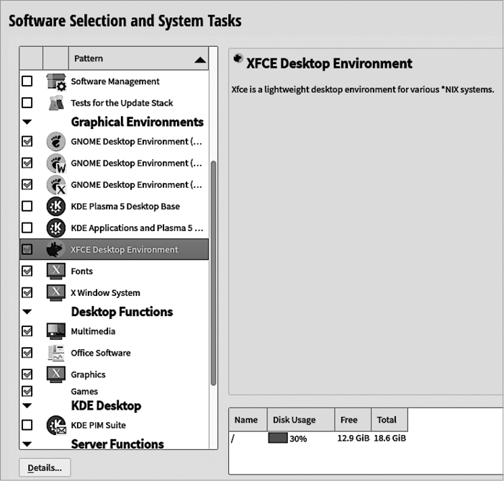This screenshot has width=504, height=481.
Task: Open the Details... button
Action: click(x=45, y=467)
